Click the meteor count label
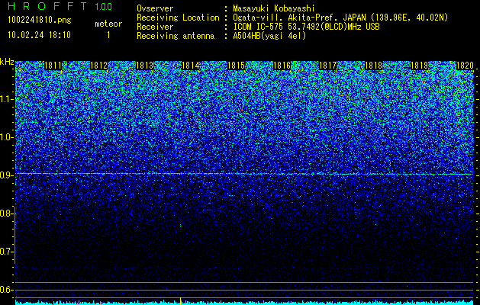The width and height of the screenshot is (480, 305). (x=108, y=24)
